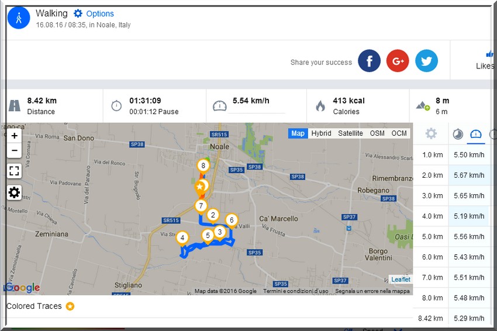497x331 pixels.
Task: Switch the map to Hybrid view
Action: (x=321, y=133)
